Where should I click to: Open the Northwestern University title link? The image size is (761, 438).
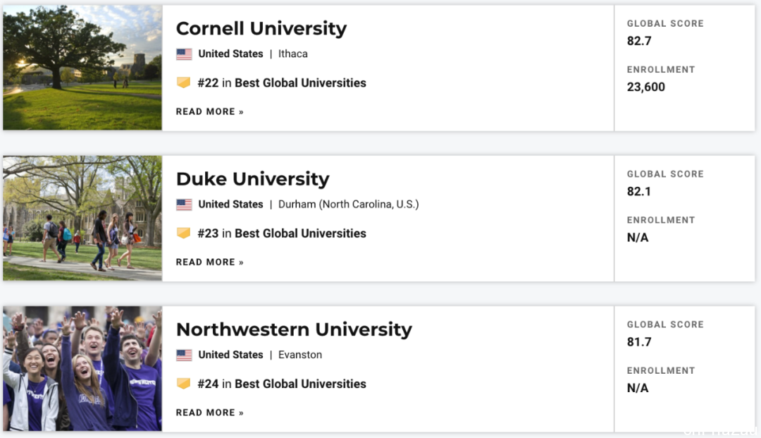click(294, 329)
